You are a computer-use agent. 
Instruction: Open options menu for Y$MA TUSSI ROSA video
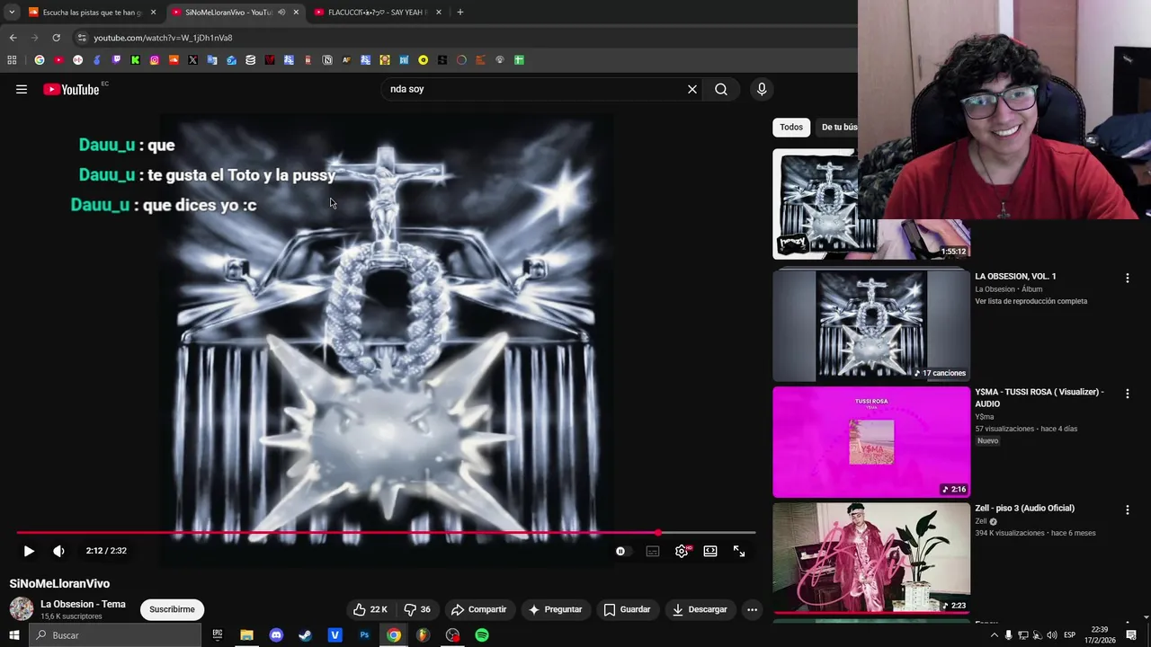[x=1127, y=394]
